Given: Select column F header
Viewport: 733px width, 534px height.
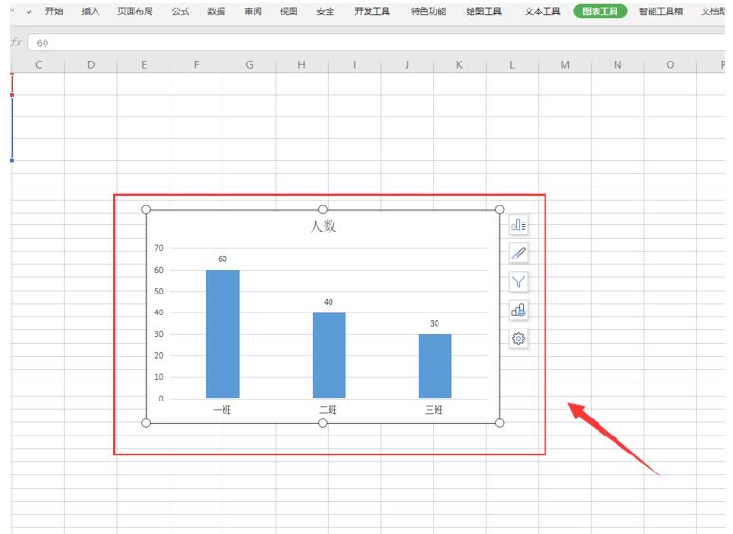Looking at the screenshot, I should point(196,65).
